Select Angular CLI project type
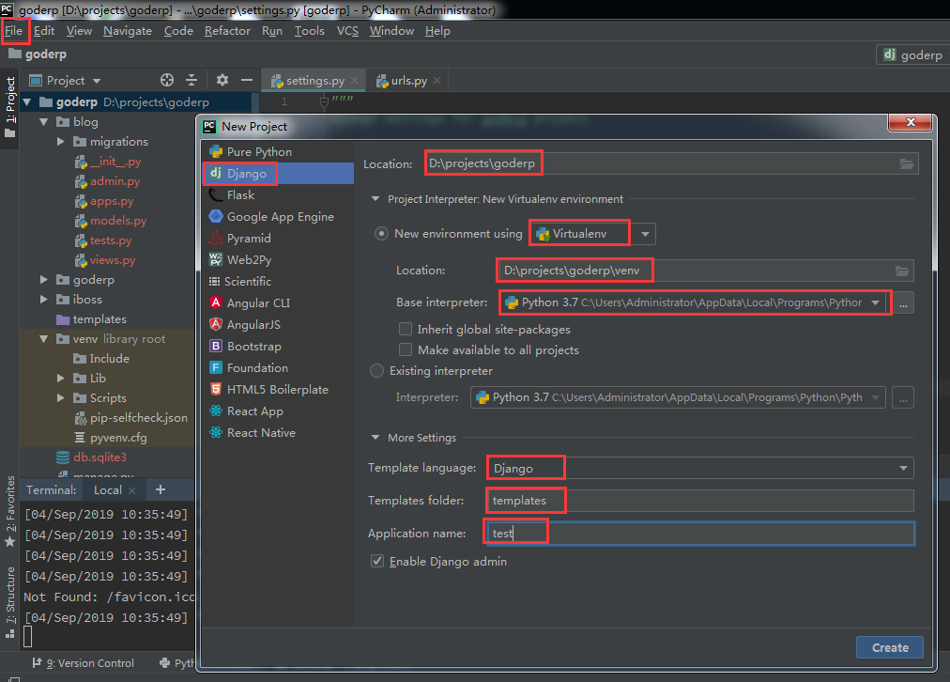Screen dimensions: 950x682 (x=278, y=303)
